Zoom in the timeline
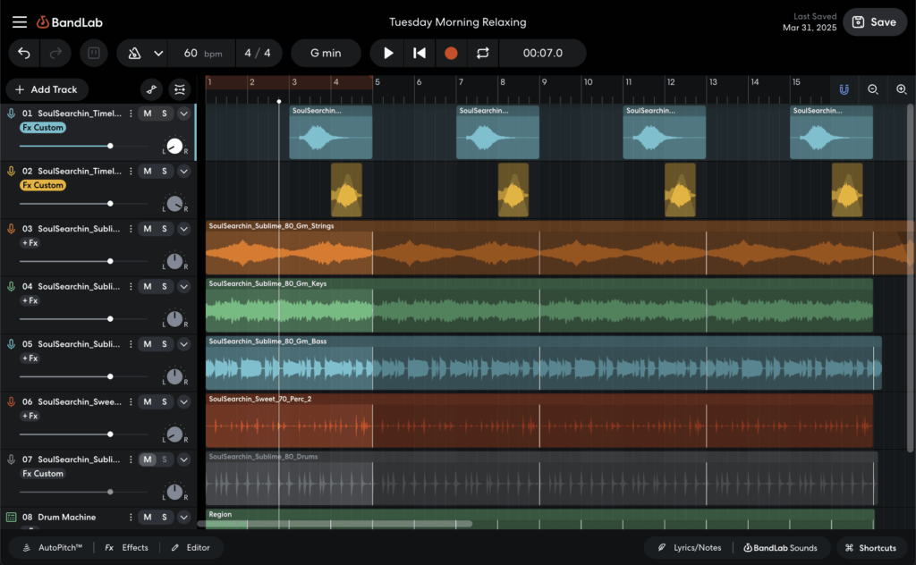The image size is (916, 565). tap(902, 89)
